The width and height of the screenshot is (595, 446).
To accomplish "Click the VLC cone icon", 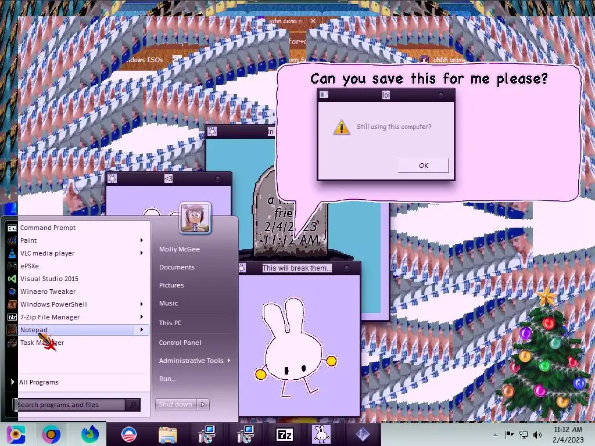I will [x=12, y=253].
